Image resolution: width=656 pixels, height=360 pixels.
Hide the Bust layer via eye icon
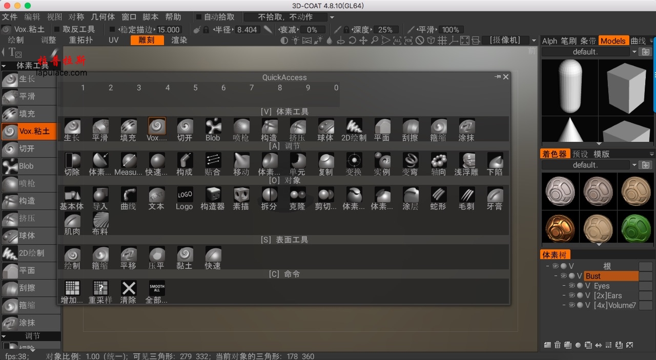[564, 276]
